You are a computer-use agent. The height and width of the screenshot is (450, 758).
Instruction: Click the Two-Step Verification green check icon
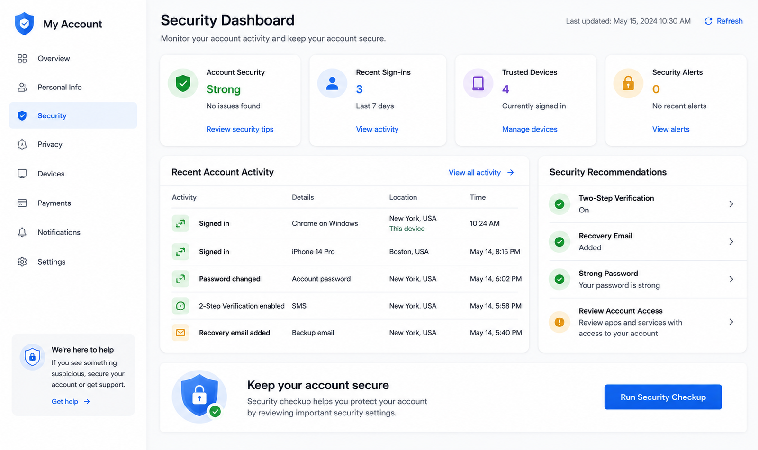click(559, 204)
